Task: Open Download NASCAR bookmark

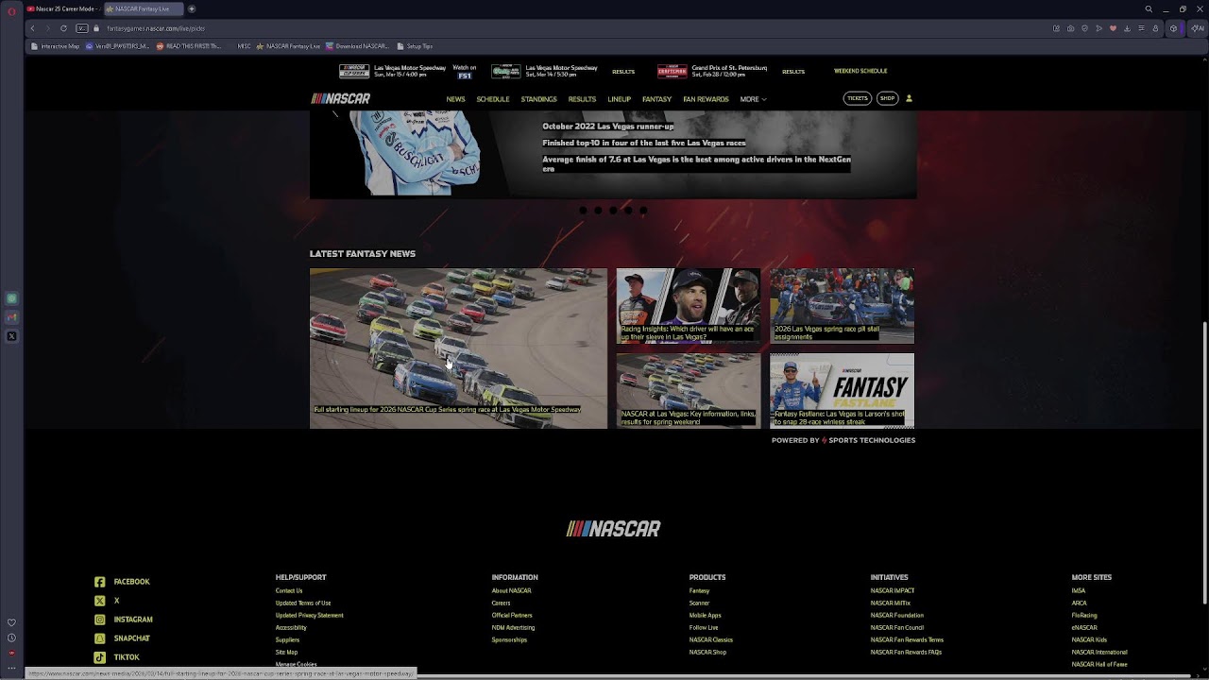Action: 357,46
